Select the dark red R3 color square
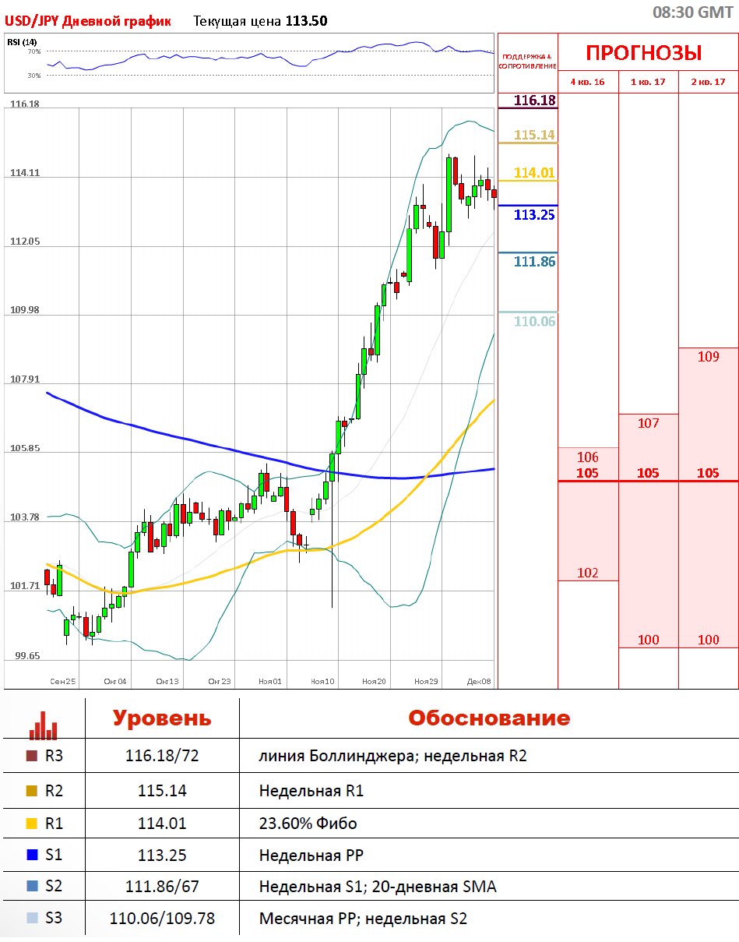The image size is (739, 942). coord(32,756)
